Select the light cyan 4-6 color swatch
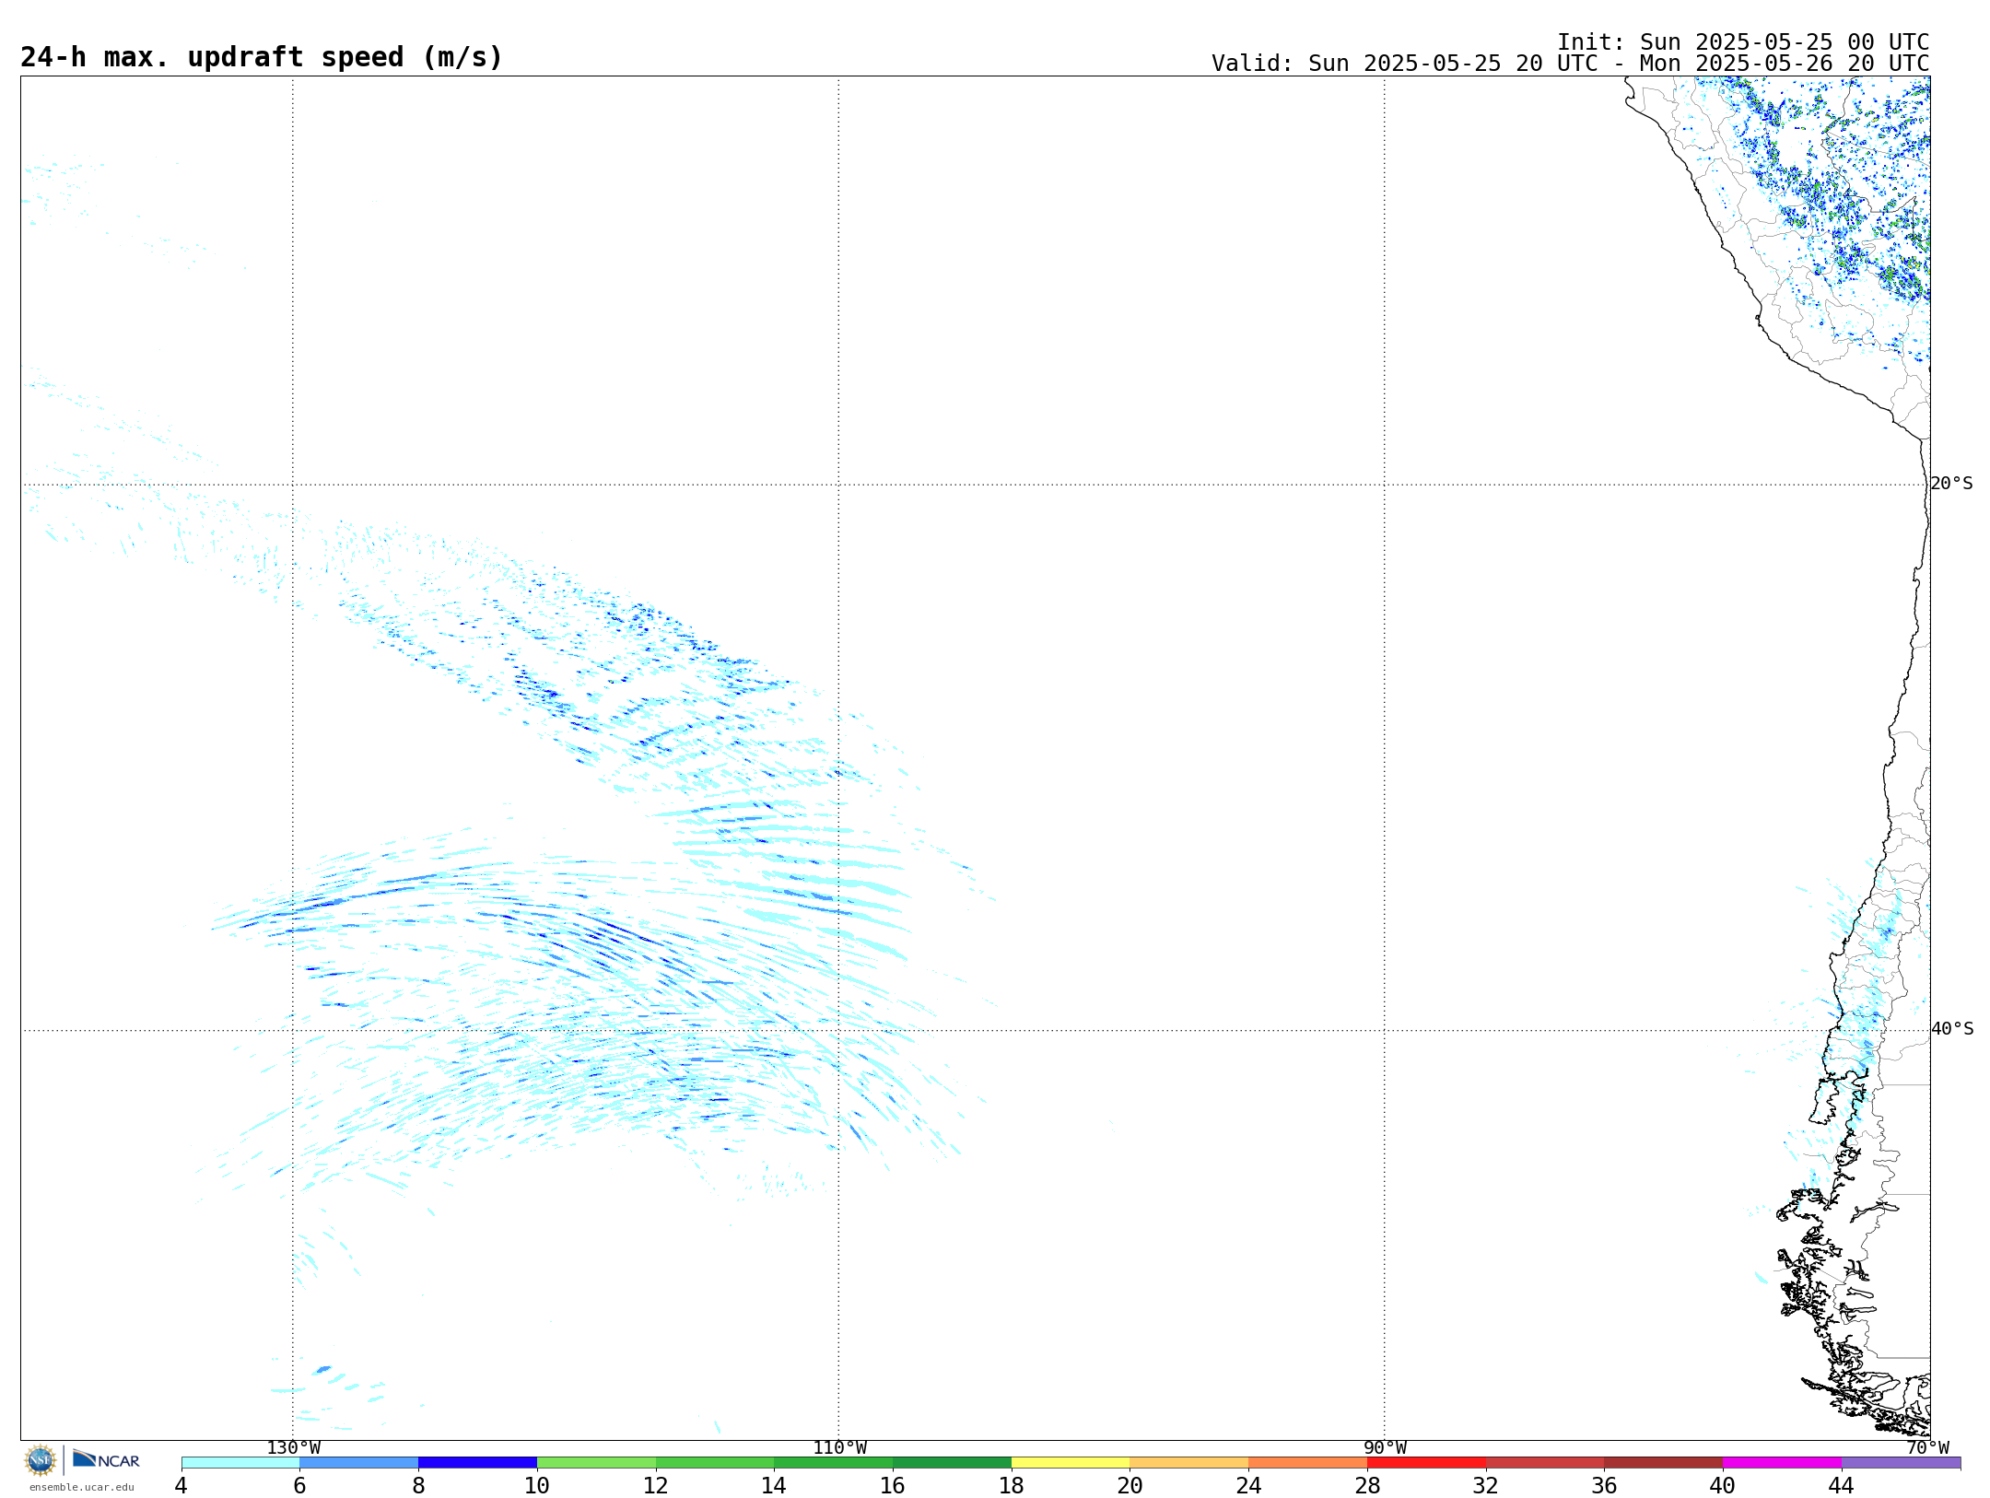The width and height of the screenshot is (1990, 1498). [x=240, y=1463]
